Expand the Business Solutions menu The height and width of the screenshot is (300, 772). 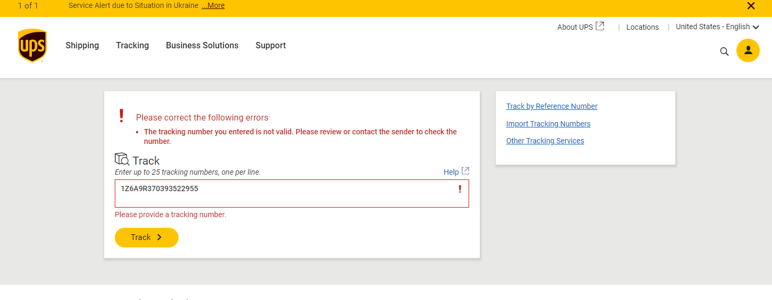click(202, 46)
